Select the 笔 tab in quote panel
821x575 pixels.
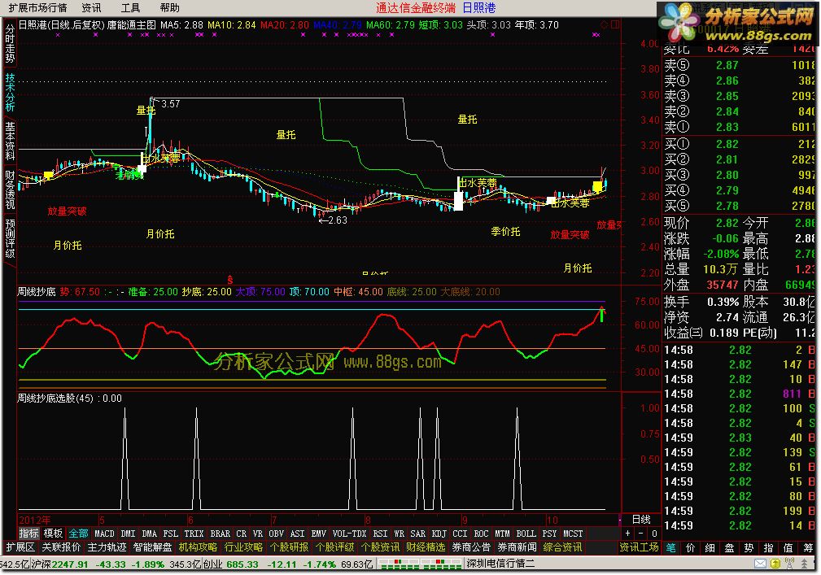[670, 547]
